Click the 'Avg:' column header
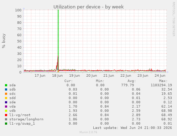 [x=132, y=81]
